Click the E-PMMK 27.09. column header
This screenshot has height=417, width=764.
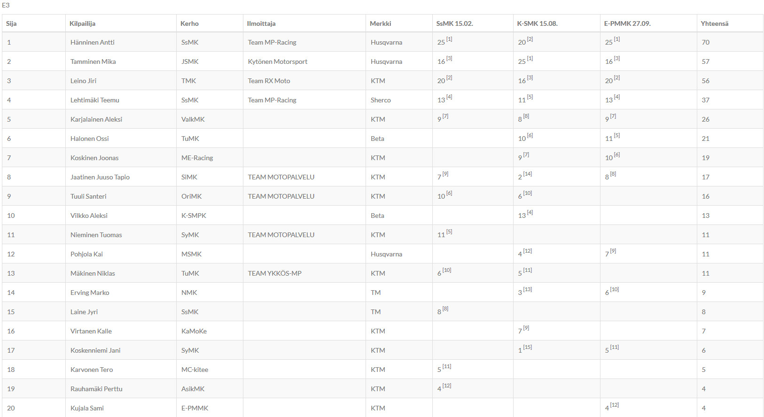pos(627,23)
